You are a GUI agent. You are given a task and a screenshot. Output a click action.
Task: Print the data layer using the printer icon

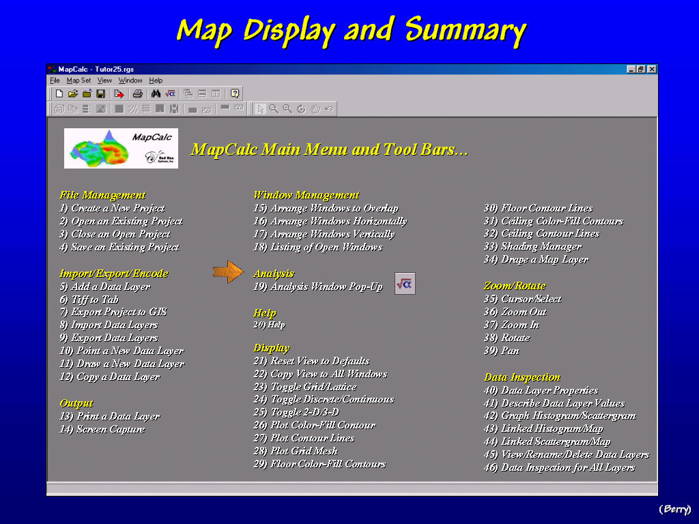(138, 93)
